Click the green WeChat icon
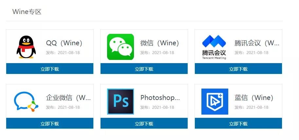299x140 pixels. coord(121,47)
